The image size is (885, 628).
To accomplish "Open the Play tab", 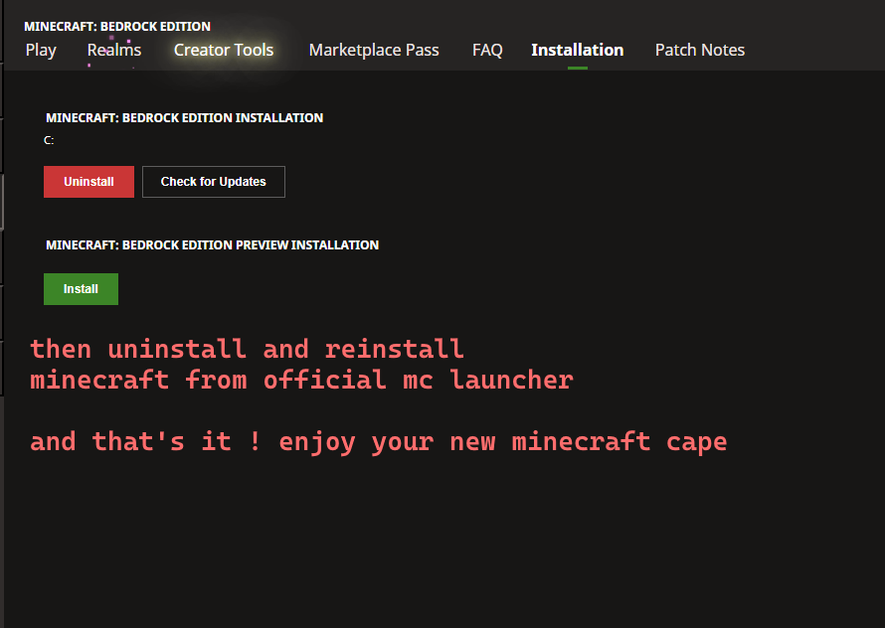I will coord(41,51).
